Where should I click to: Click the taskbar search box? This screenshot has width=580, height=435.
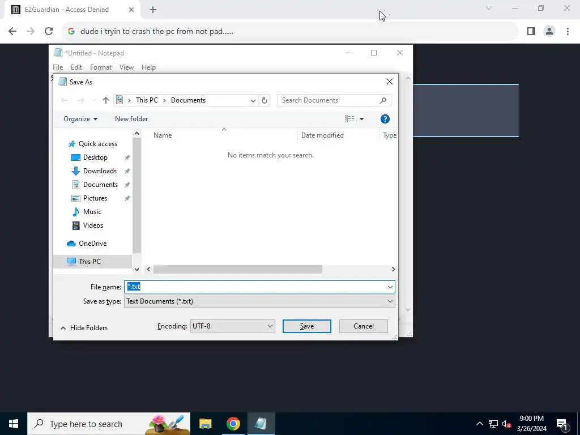(x=109, y=424)
